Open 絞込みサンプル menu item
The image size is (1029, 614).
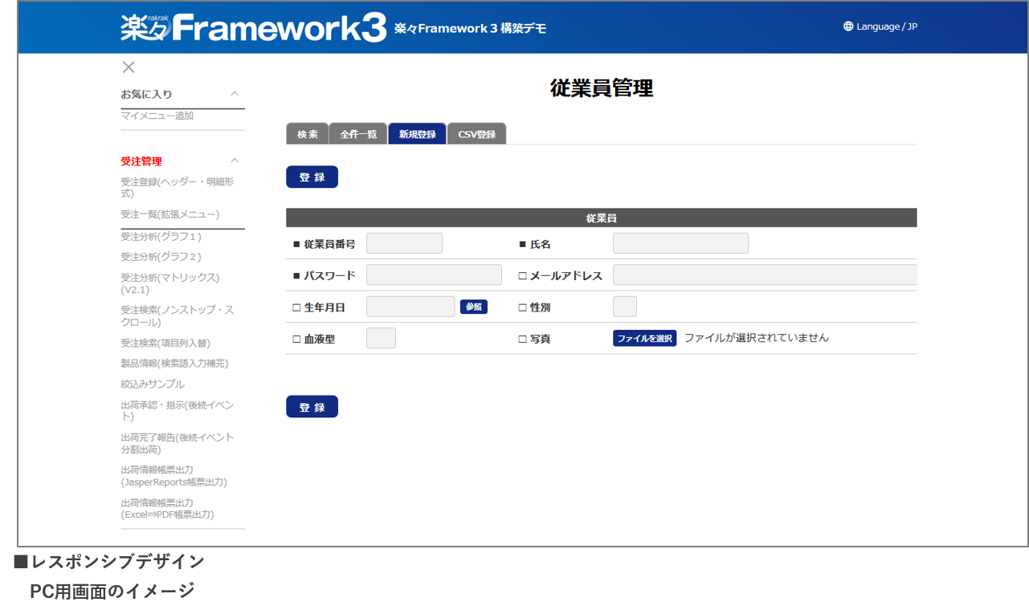[x=153, y=384]
